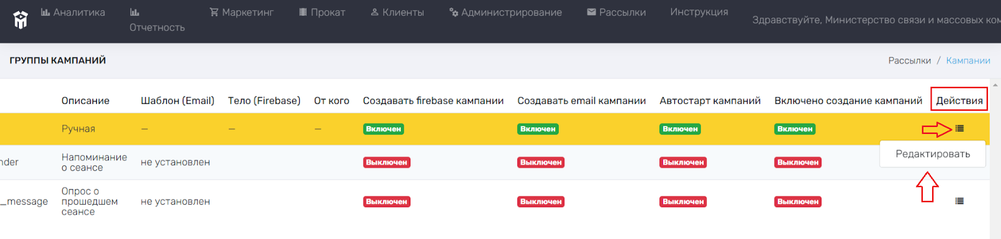Click the Маркетинг cart icon
The height and width of the screenshot is (239, 1001).
pyautogui.click(x=214, y=12)
